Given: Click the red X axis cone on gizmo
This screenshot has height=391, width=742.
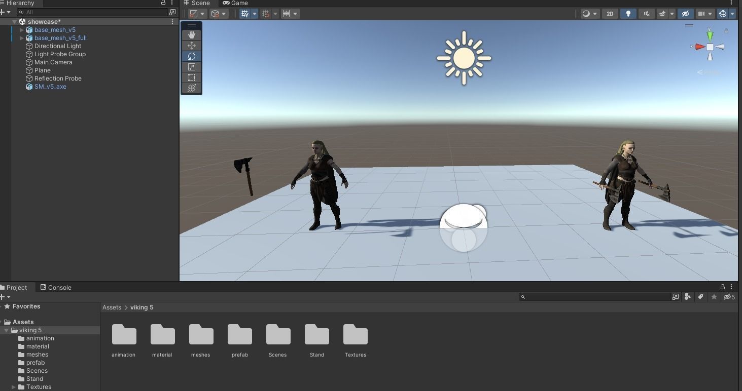Looking at the screenshot, I should 699,47.
